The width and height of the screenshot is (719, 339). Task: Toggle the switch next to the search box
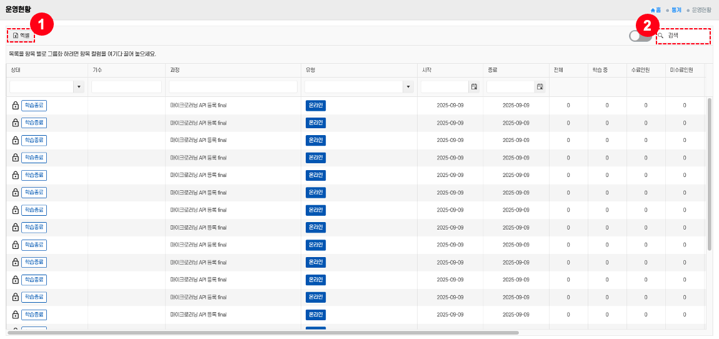pos(640,36)
